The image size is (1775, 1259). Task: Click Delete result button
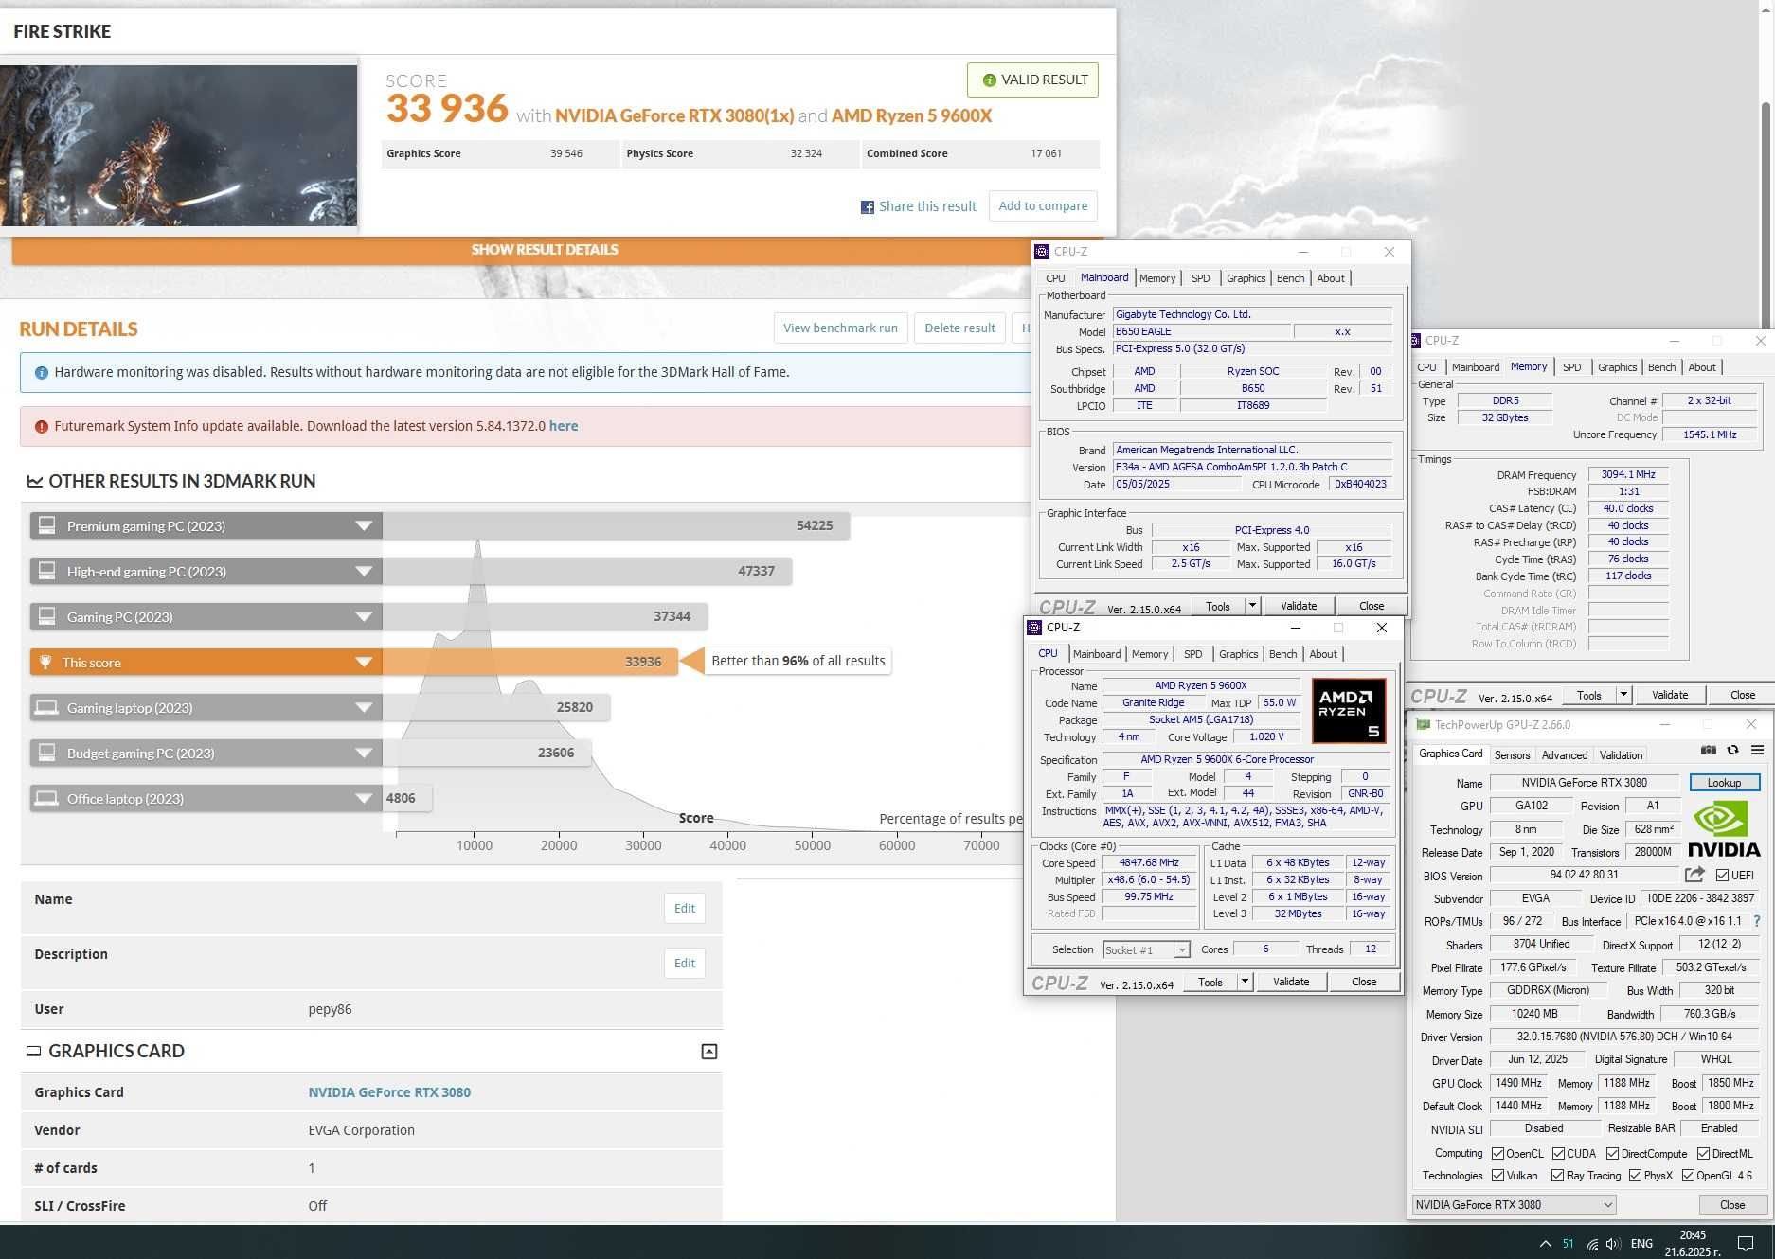(x=959, y=328)
